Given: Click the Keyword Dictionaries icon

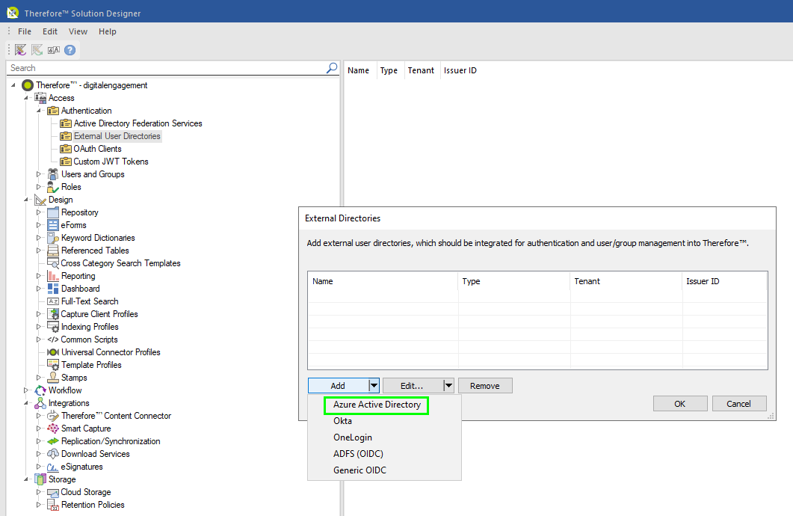Looking at the screenshot, I should click(x=53, y=238).
